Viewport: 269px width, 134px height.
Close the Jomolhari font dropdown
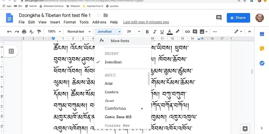[108, 31]
